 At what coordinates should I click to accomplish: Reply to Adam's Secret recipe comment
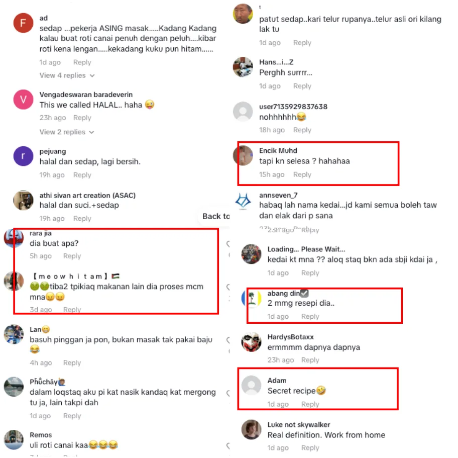coord(310,404)
